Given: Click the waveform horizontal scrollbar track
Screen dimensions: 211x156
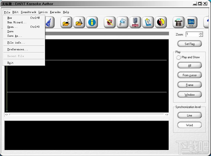Looking at the screenshot, I should (86, 114).
